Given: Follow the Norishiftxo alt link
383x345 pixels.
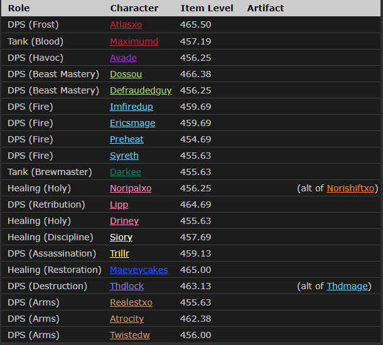Looking at the screenshot, I should pos(350,188).
